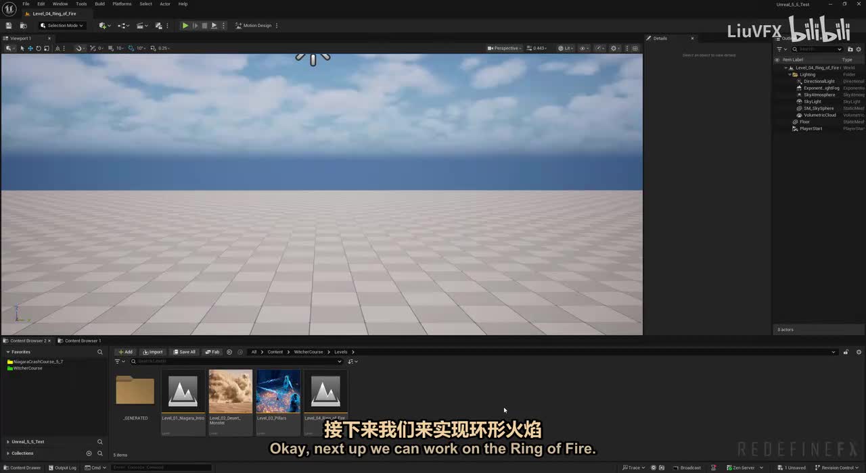Open the Cinematics clapperboard menu
The height and width of the screenshot is (473, 866).
tap(142, 26)
